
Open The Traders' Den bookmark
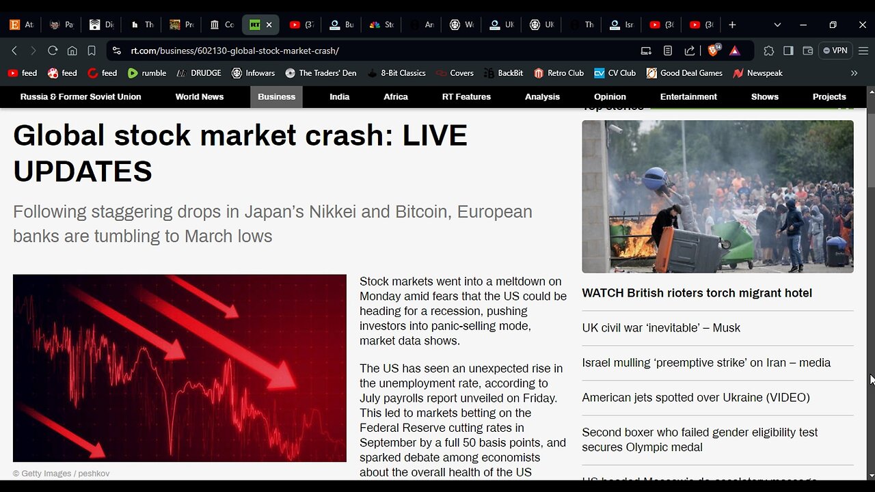(x=321, y=73)
